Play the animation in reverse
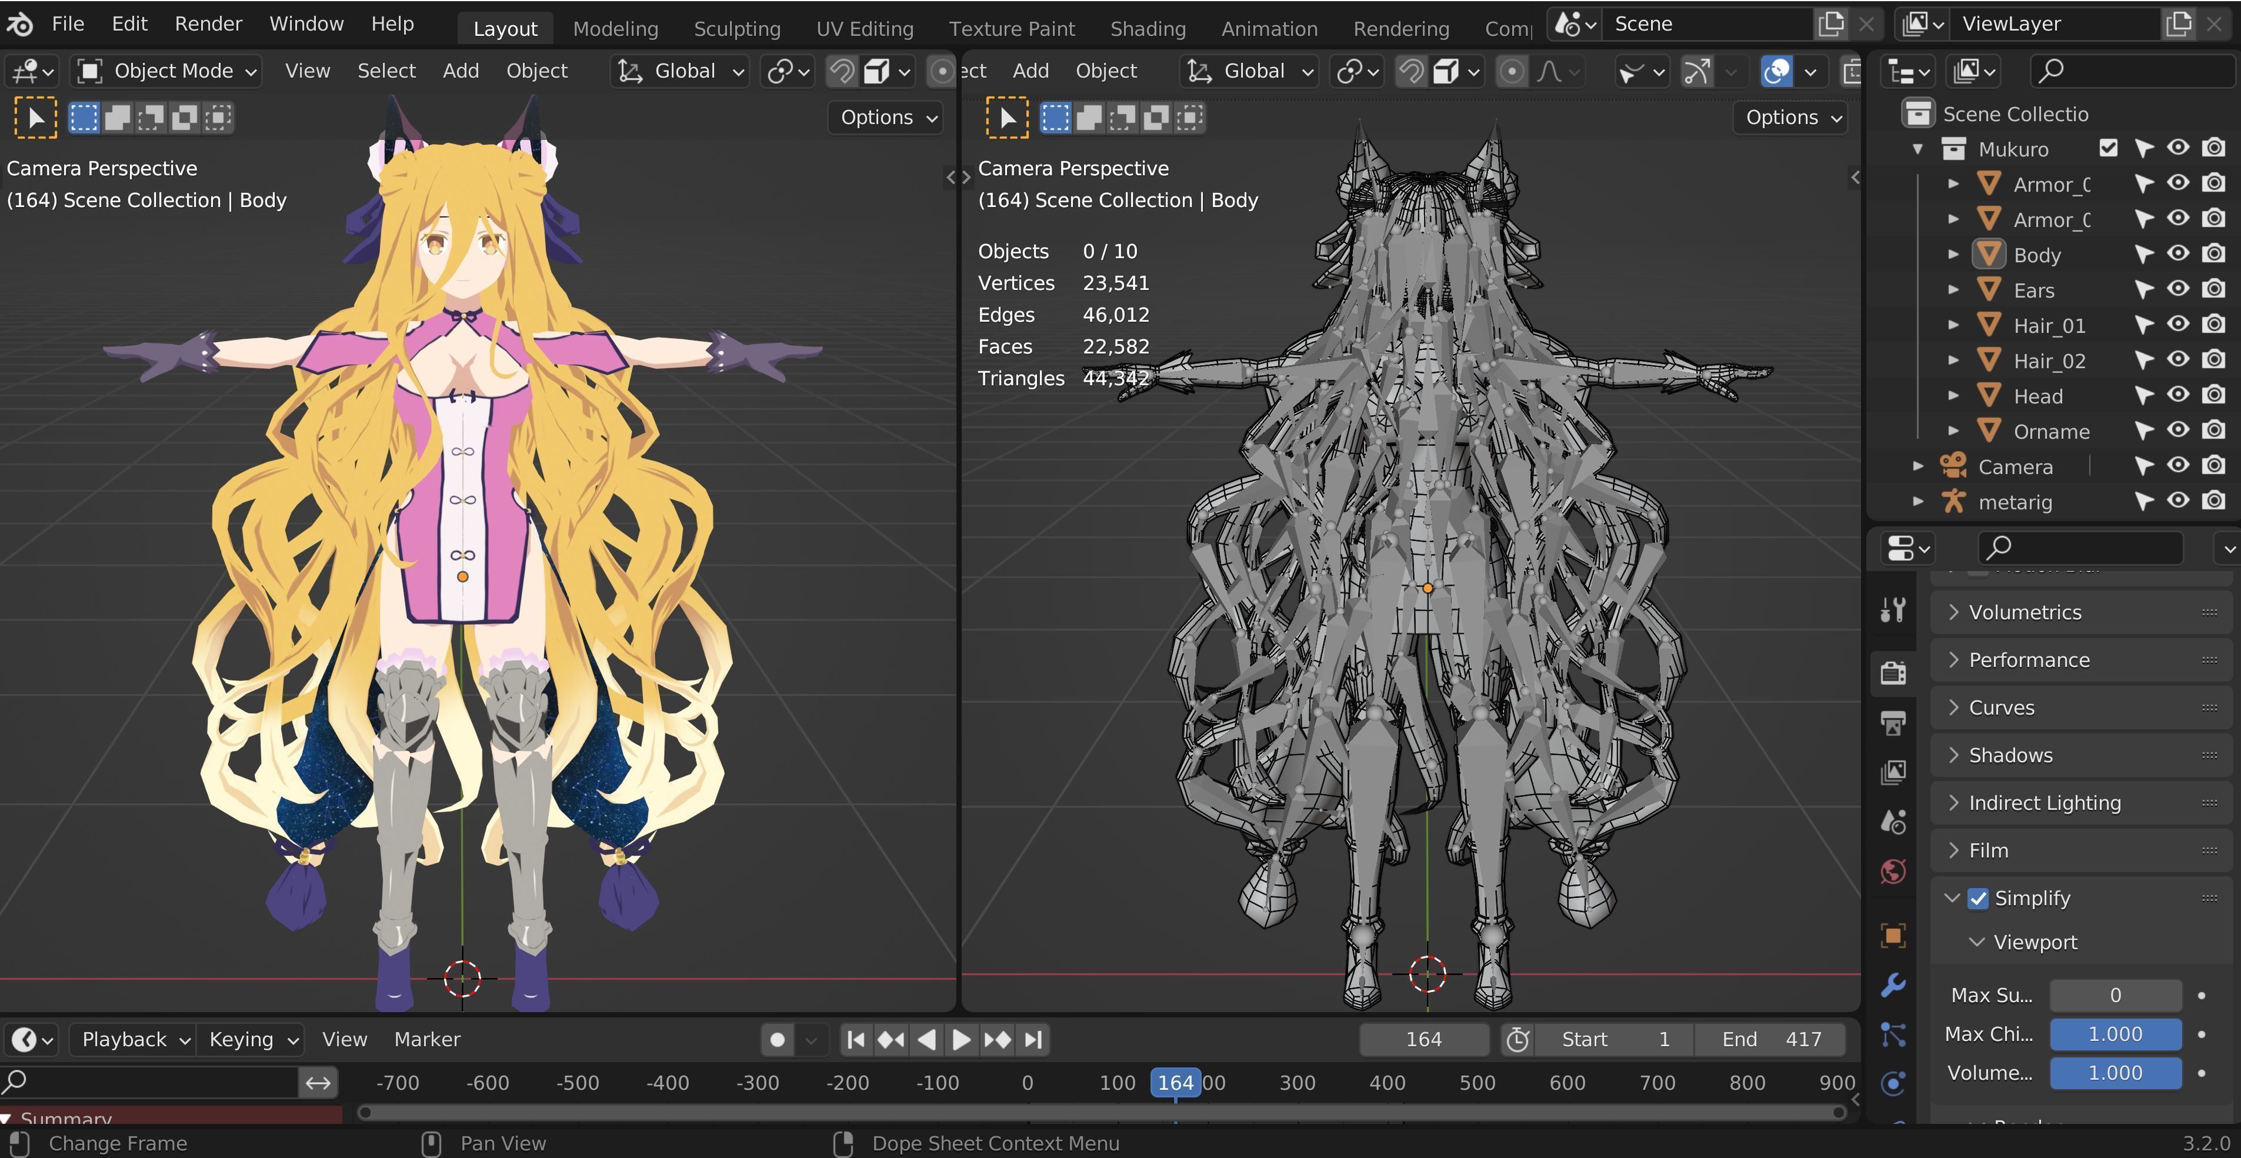Viewport: 2241px width, 1158px height. point(926,1040)
